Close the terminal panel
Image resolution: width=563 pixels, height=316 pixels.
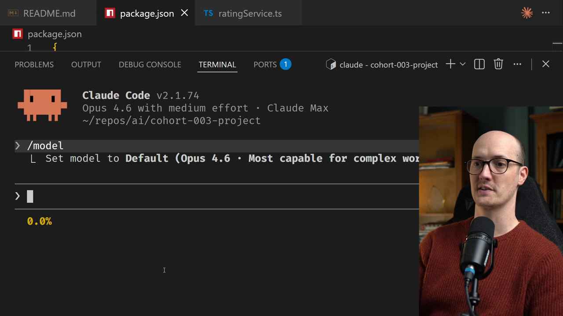pyautogui.click(x=546, y=65)
